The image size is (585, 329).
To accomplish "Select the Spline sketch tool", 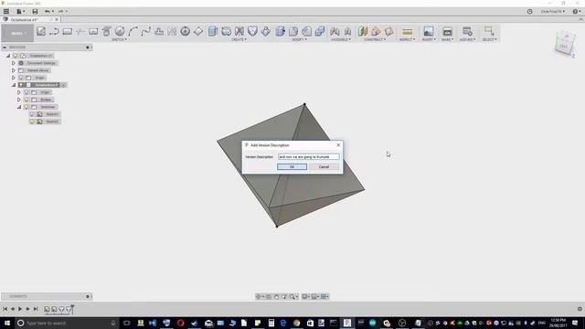I will coord(146,31).
